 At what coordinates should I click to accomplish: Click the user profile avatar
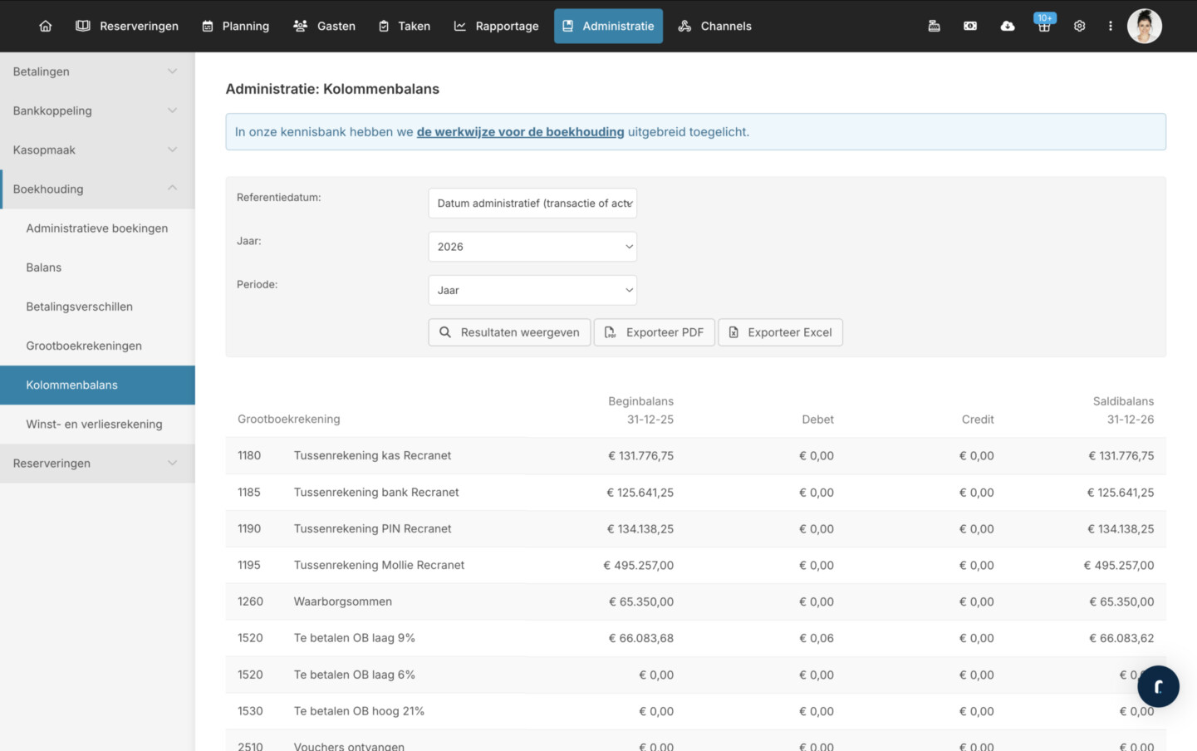click(1144, 26)
